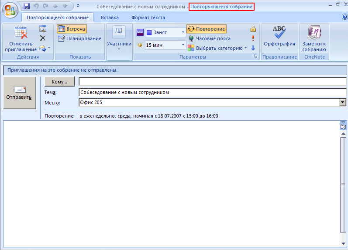The image size is (348, 250).
Task: Expand the Место location dropdown arrow
Action: [343, 102]
